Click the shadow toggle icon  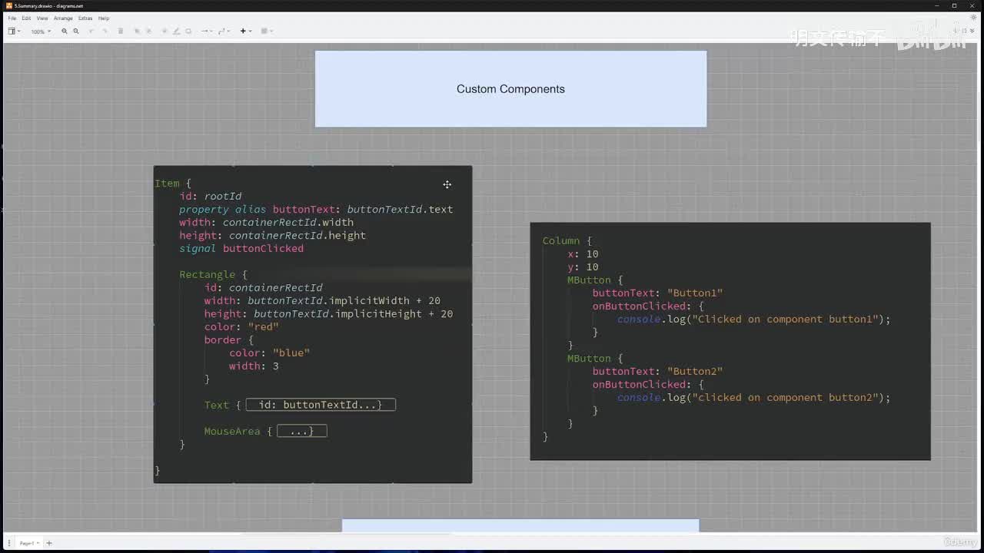(x=188, y=31)
